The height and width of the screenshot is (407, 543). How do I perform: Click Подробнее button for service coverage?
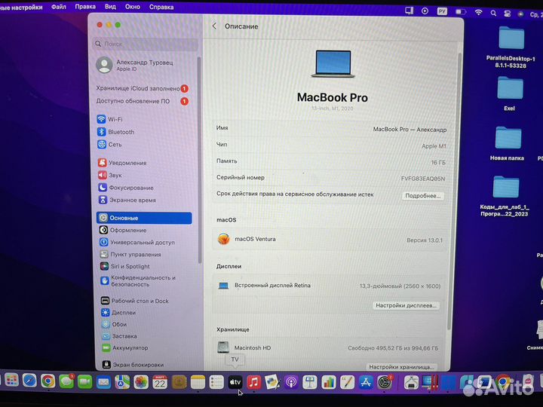click(423, 196)
